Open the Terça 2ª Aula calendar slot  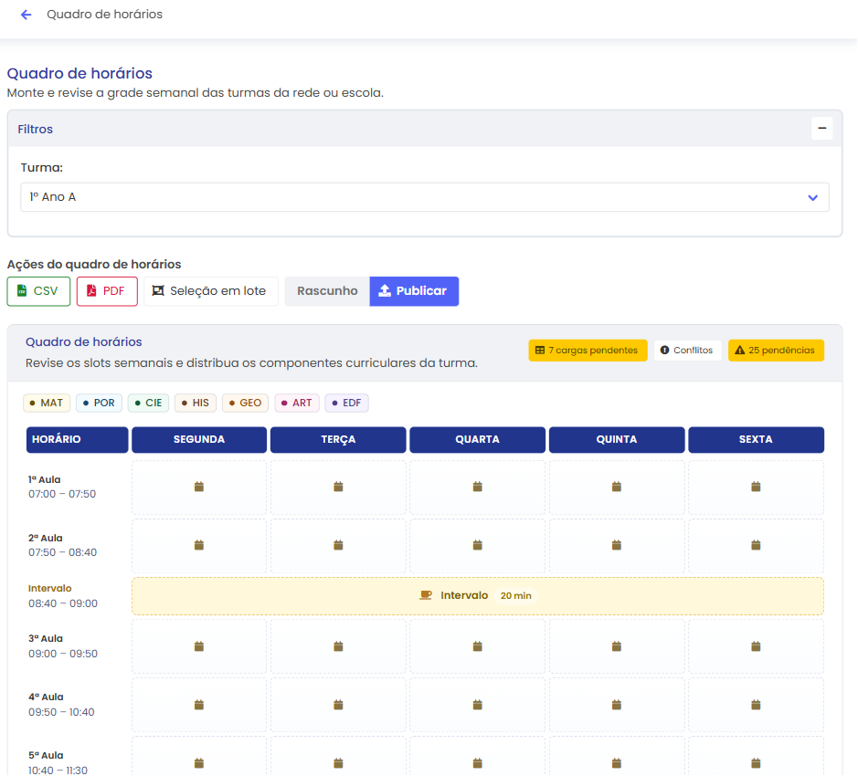click(338, 546)
